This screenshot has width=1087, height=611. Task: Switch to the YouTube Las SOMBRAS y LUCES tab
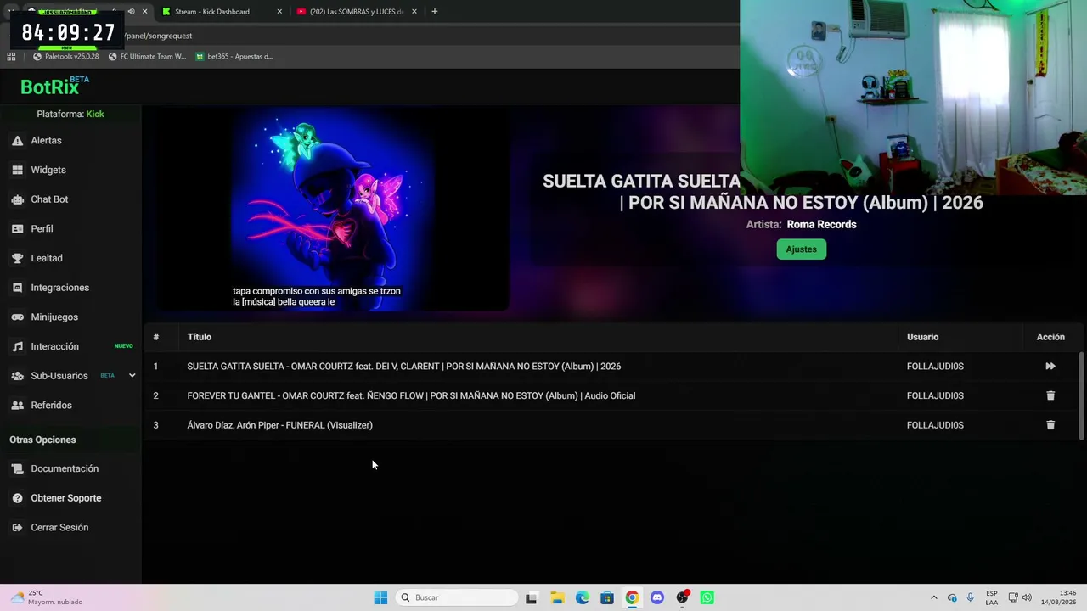(357, 12)
